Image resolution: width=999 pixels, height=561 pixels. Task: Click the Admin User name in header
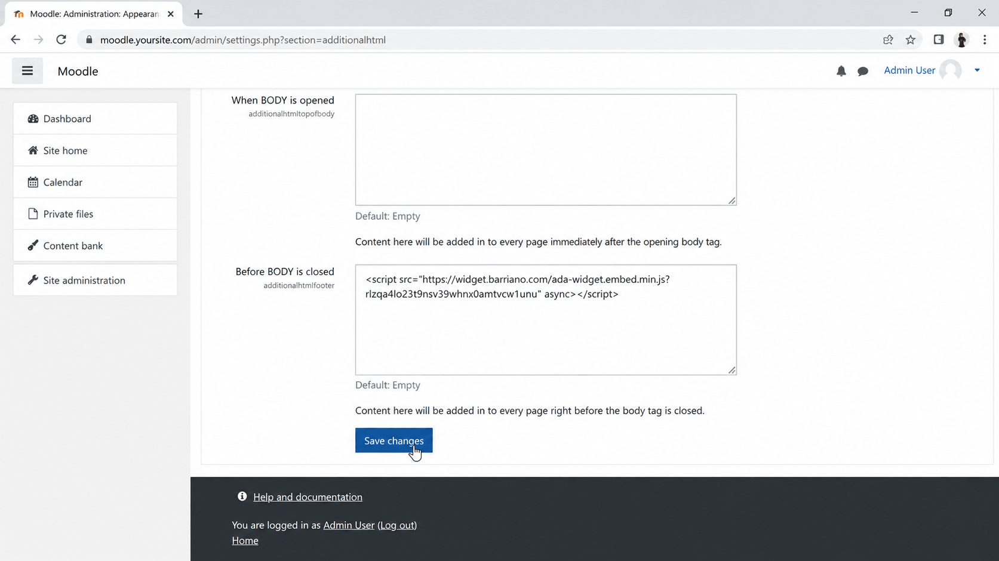click(x=909, y=70)
